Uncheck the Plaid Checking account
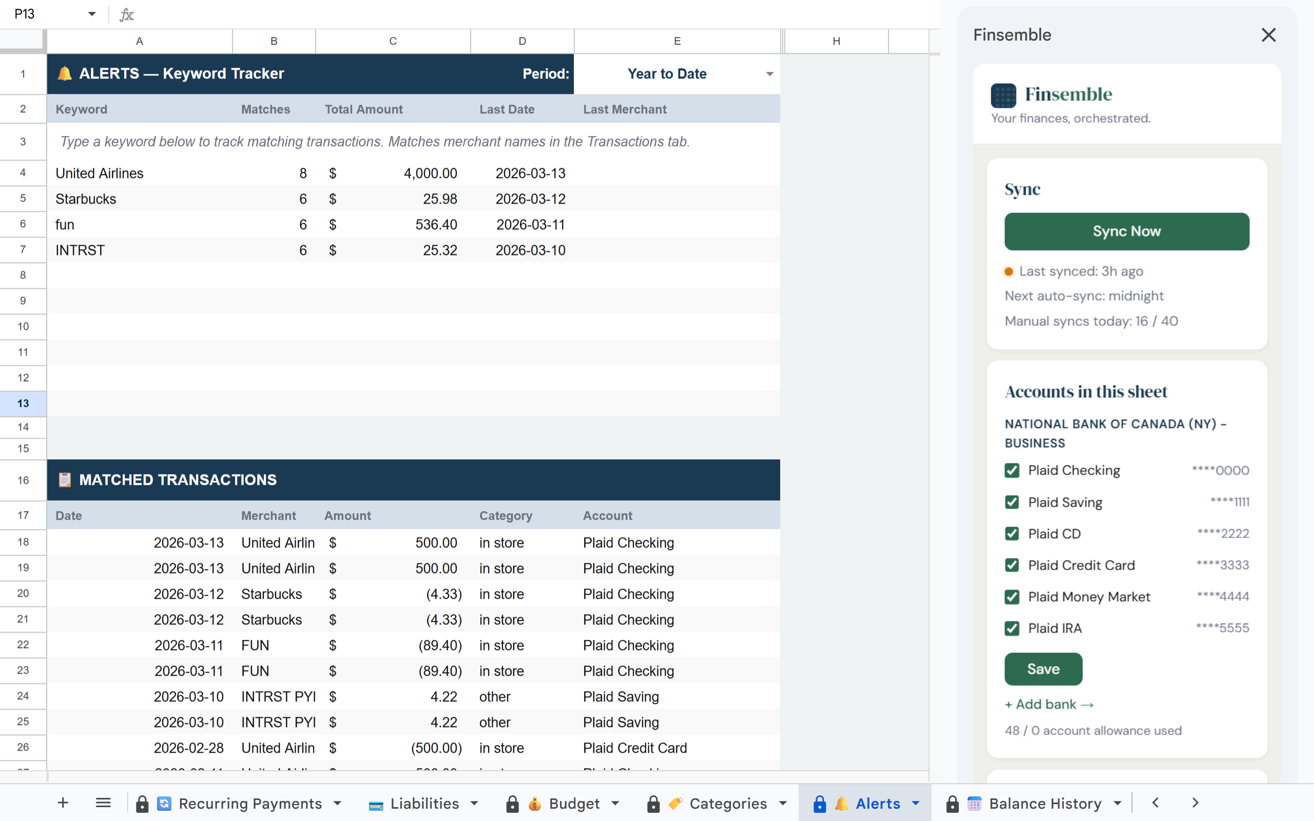This screenshot has width=1314, height=821. pyautogui.click(x=1012, y=470)
